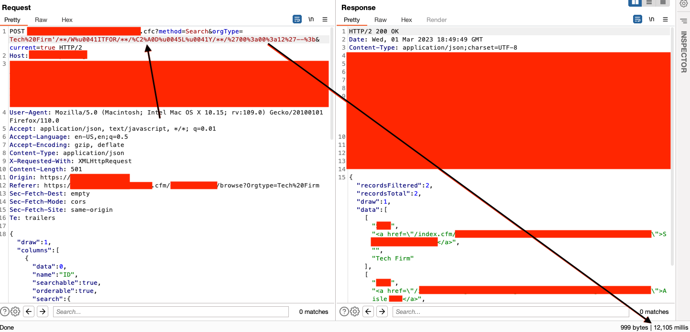This screenshot has width=690, height=332.
Task: Switch Request view to Pretty tab
Action: (x=12, y=20)
